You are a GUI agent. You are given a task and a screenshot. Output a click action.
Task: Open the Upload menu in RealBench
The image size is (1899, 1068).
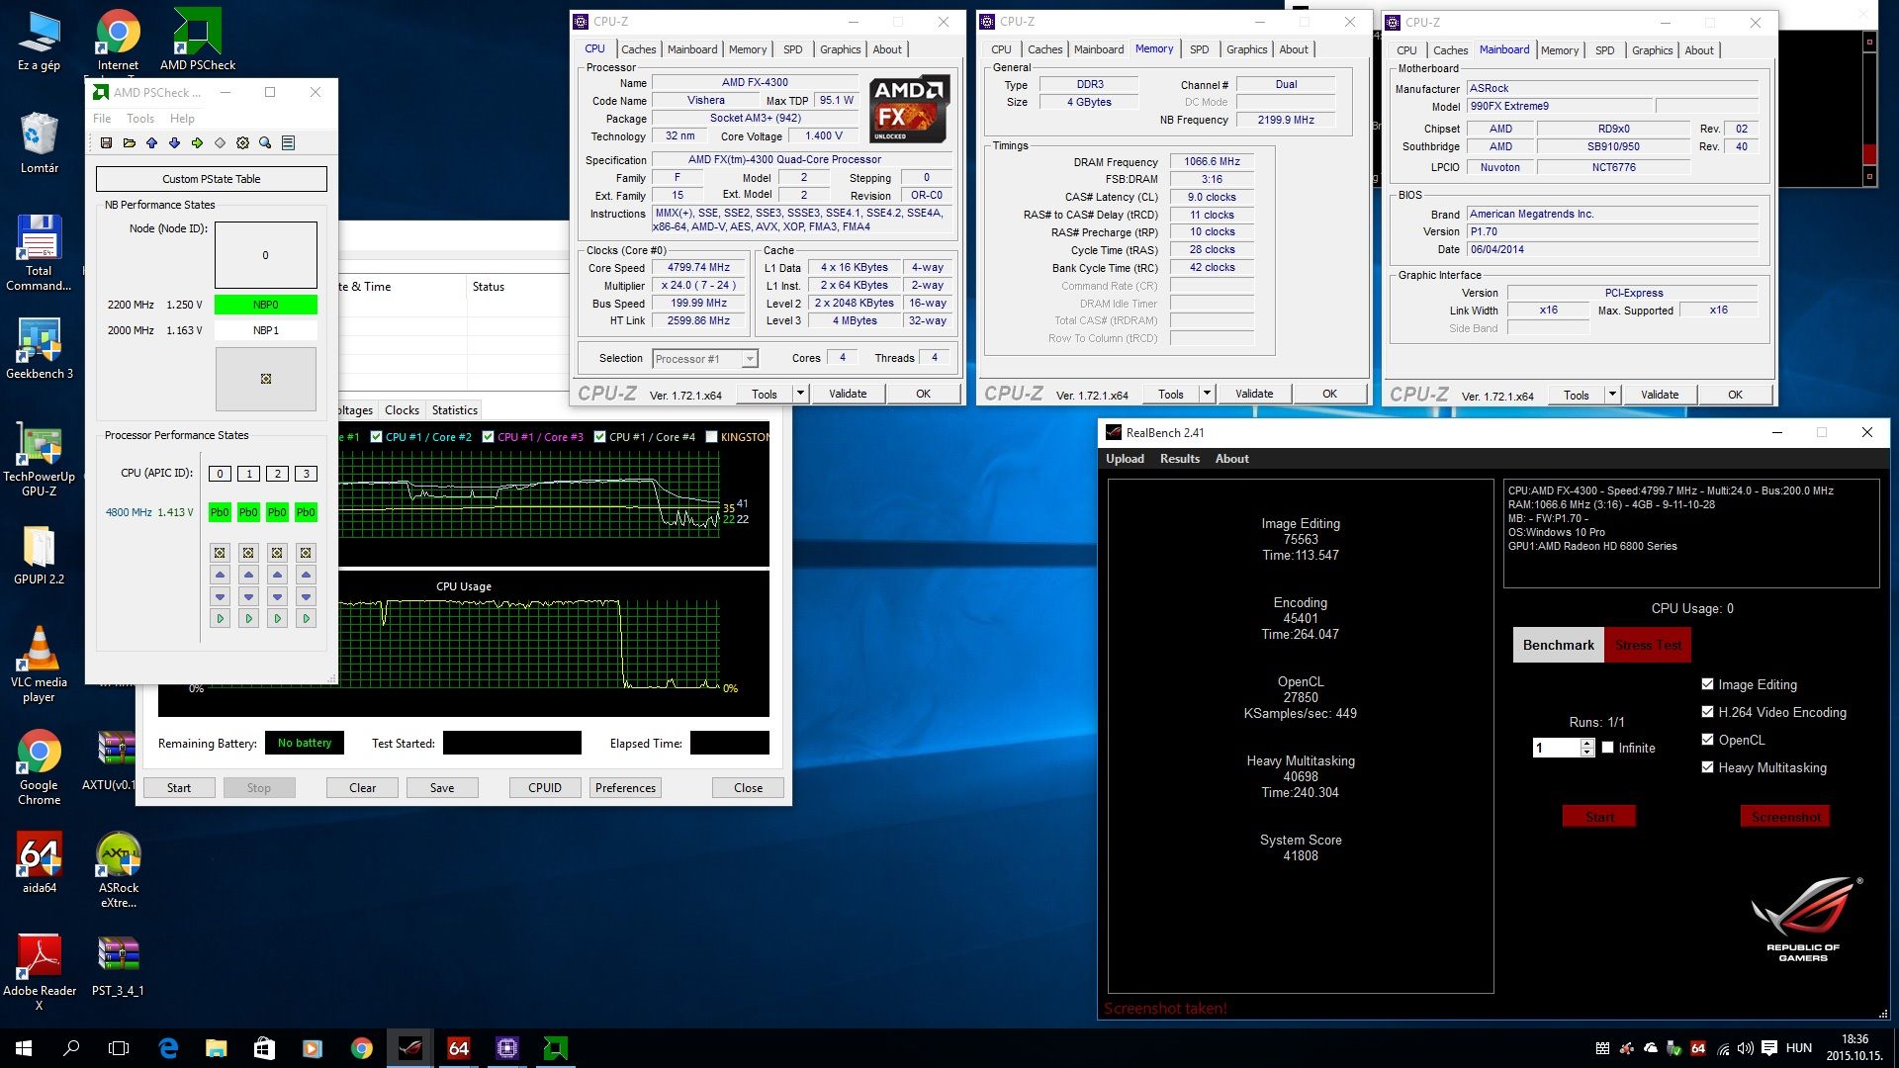[x=1125, y=459]
